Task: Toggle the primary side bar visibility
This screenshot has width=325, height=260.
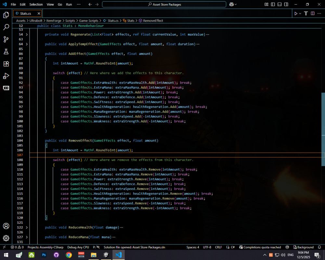Action: coord(273,5)
